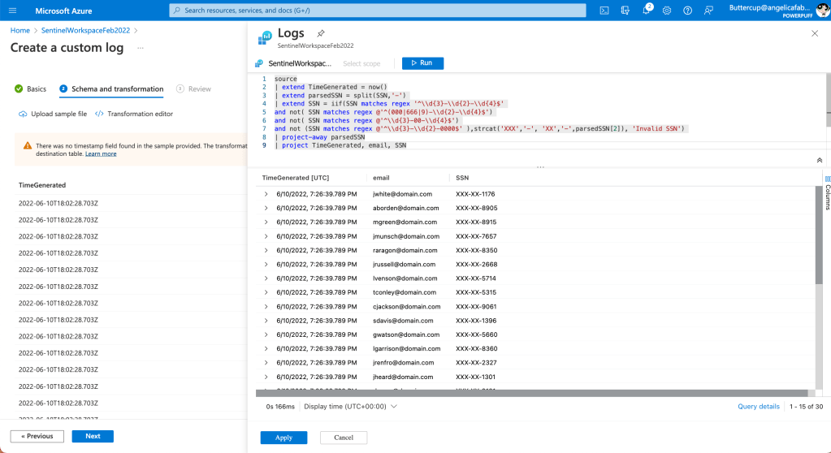Open the notifications bell

click(647, 11)
